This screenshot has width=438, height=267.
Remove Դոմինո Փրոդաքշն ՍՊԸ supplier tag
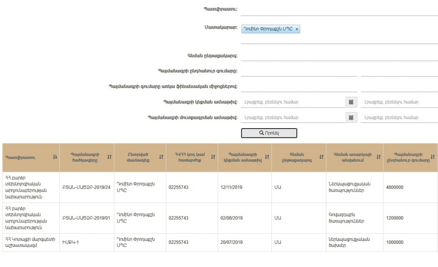click(297, 29)
